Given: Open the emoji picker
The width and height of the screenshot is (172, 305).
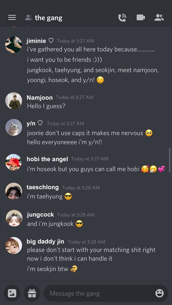Looking at the screenshot, I should click(159, 293).
